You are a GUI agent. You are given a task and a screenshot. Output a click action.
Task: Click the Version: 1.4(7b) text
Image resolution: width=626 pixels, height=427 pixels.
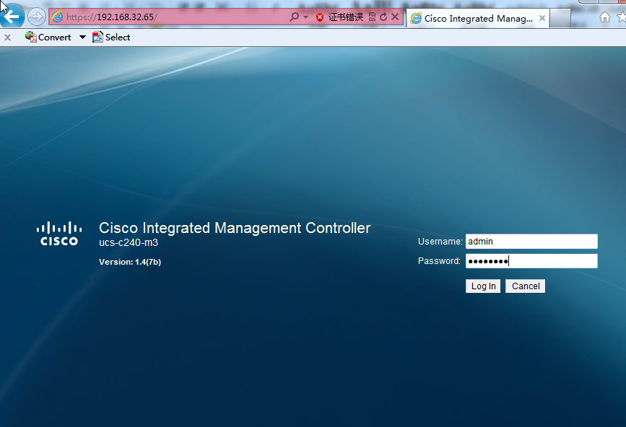(x=130, y=262)
